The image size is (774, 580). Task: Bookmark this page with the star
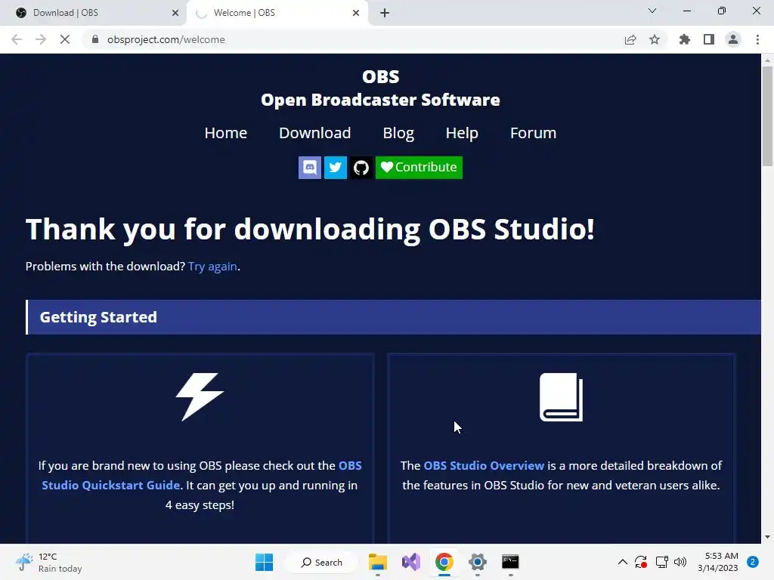tap(655, 39)
